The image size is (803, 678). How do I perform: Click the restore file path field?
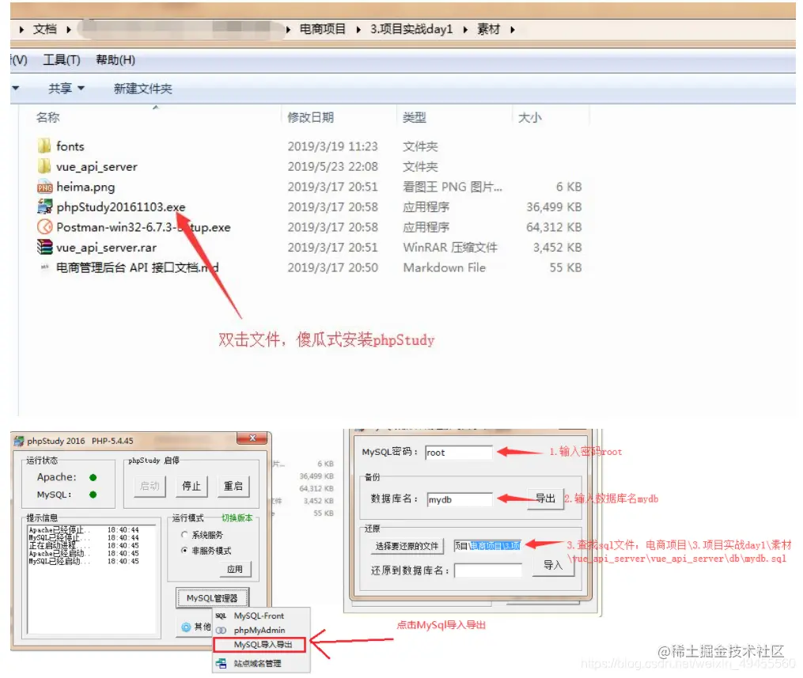[488, 546]
